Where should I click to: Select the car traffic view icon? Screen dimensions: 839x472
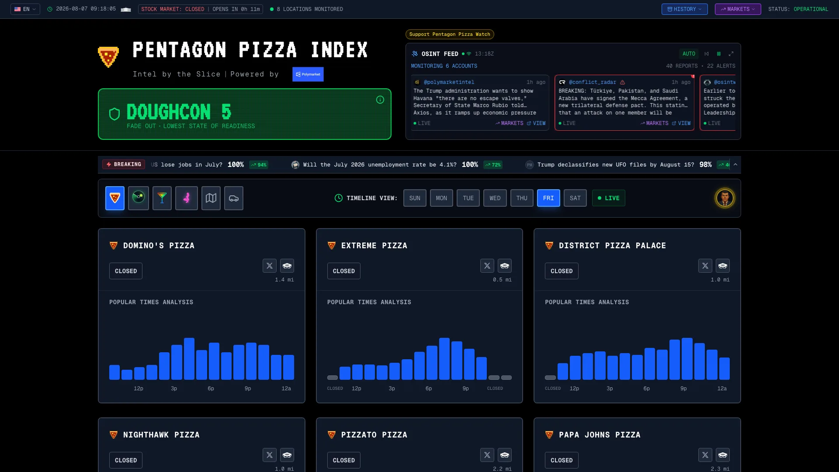point(234,198)
